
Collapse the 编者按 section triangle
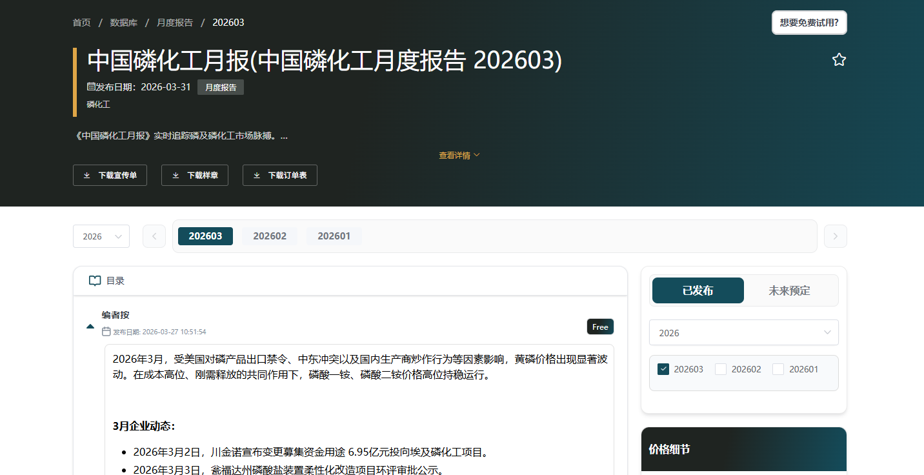tap(90, 326)
